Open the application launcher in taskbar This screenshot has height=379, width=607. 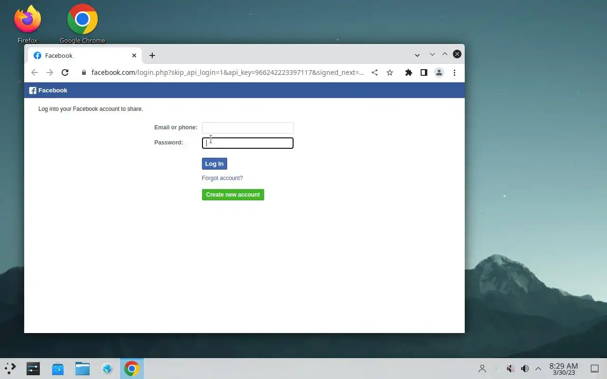tap(10, 369)
